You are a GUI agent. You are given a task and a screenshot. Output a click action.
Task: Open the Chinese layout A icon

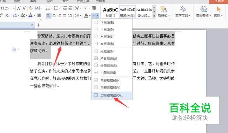(77, 8)
